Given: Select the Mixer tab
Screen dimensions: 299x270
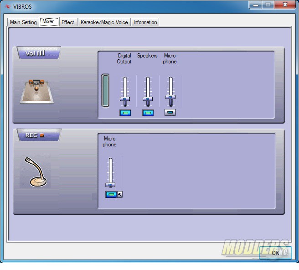Looking at the screenshot, I should [49, 21].
